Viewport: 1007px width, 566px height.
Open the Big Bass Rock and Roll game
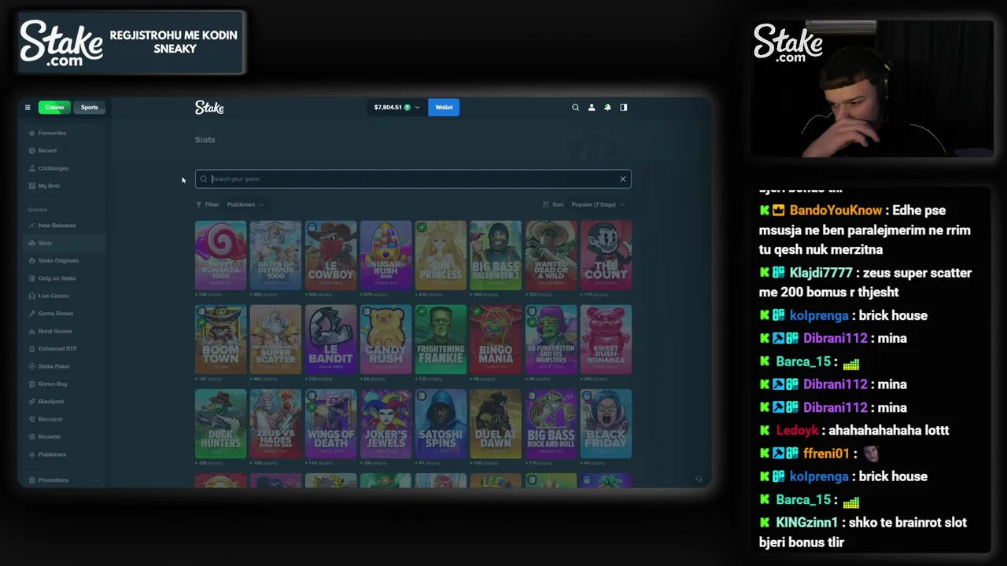(x=551, y=424)
